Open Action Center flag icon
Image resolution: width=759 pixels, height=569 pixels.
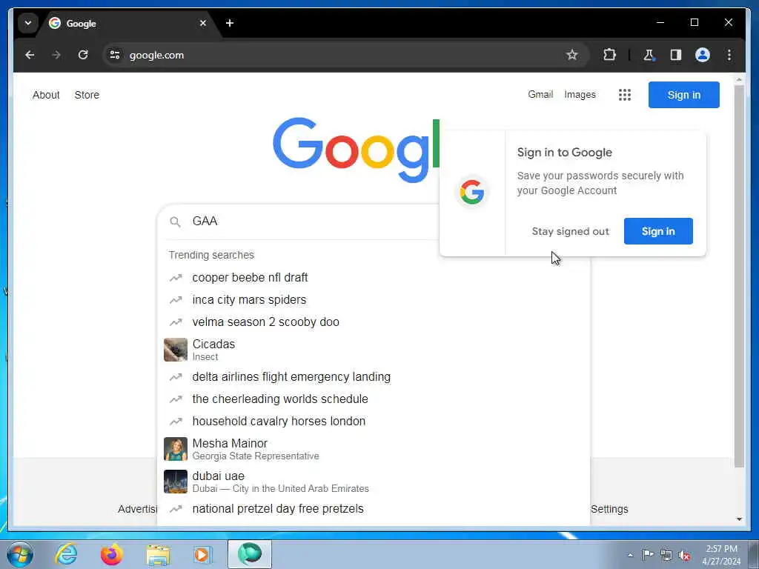pos(648,554)
